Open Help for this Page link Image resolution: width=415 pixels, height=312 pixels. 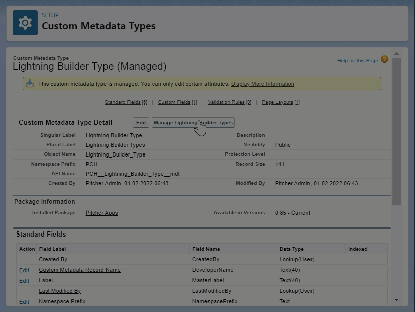[x=357, y=61]
